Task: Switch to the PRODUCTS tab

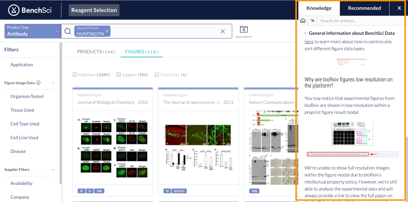Action: [96, 52]
